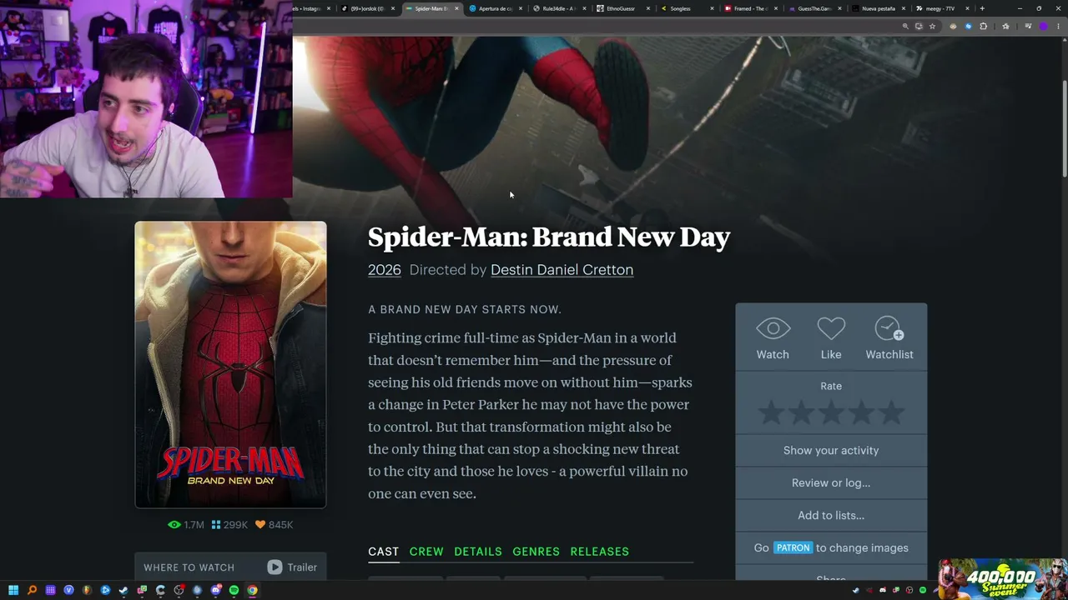Open Steam from the taskbar
The width and height of the screenshot is (1068, 600).
123,591
